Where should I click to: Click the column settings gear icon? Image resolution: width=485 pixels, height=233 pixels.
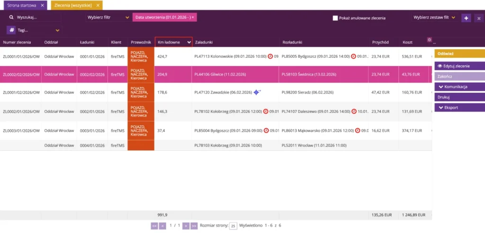pyautogui.click(x=429, y=40)
